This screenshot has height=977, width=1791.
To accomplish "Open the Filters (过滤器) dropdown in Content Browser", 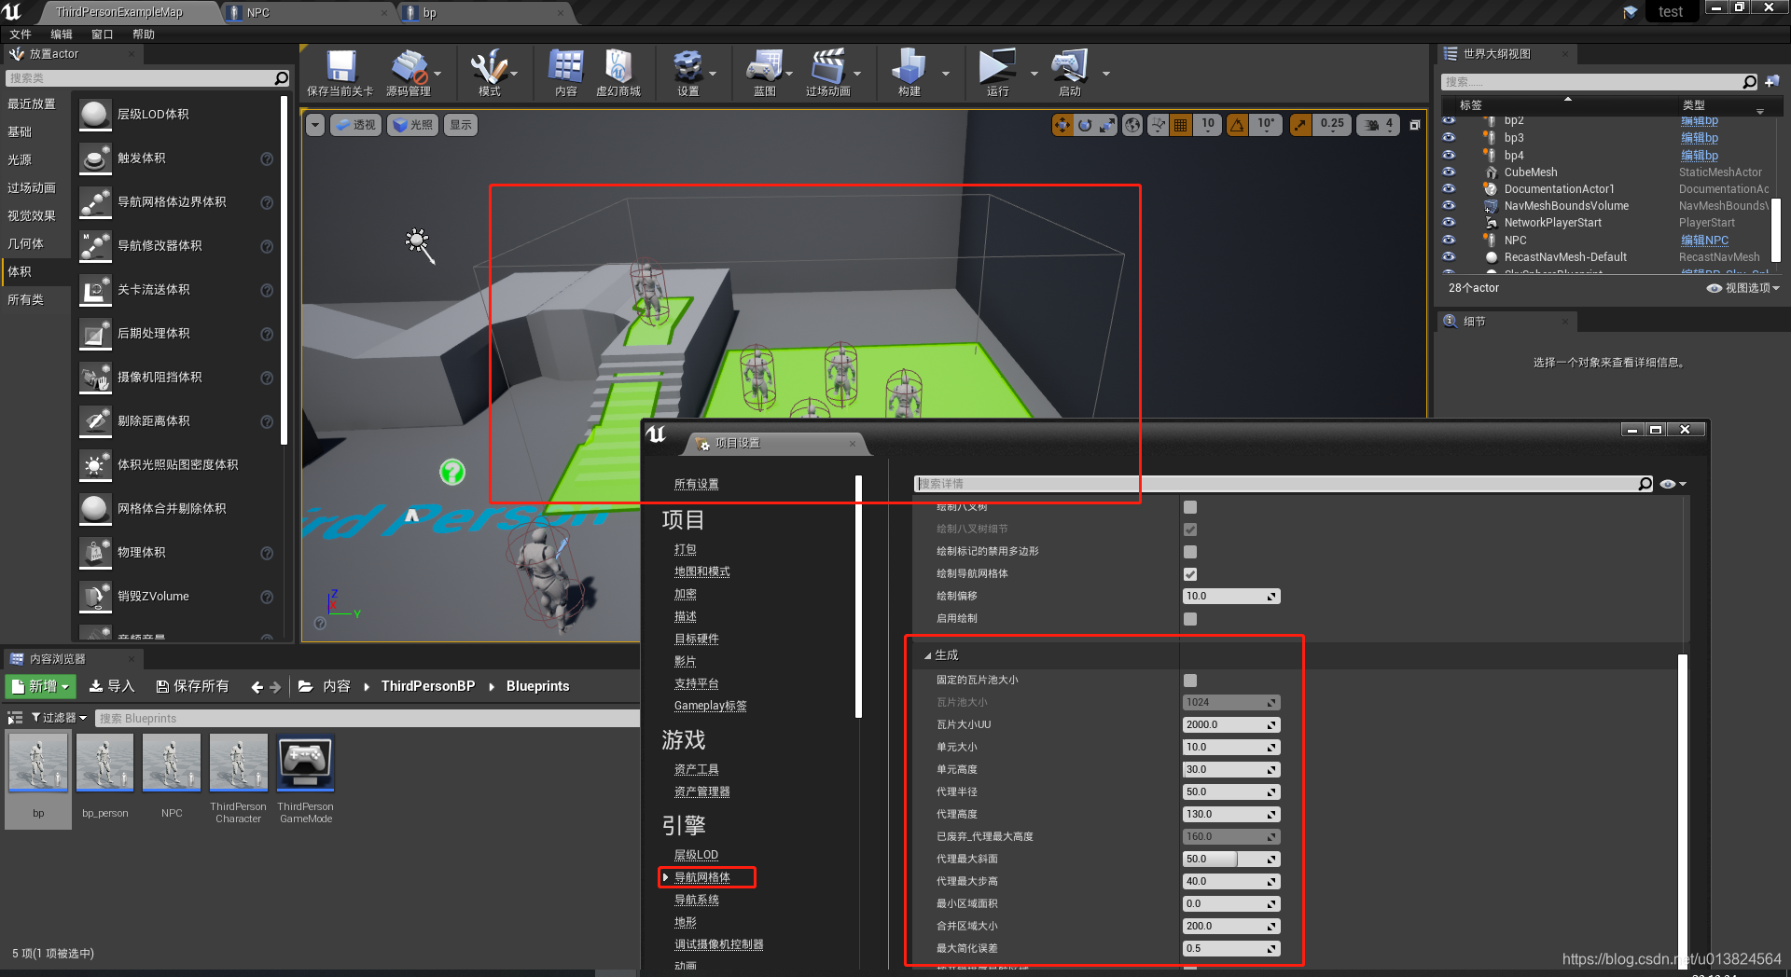I will click(59, 718).
